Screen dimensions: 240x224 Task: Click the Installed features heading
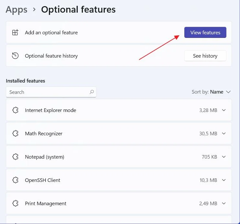[25, 81]
